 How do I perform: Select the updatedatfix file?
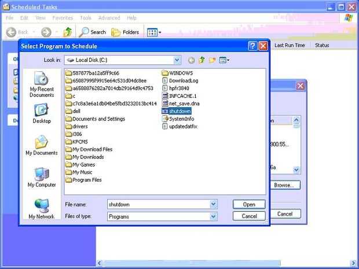click(179, 126)
